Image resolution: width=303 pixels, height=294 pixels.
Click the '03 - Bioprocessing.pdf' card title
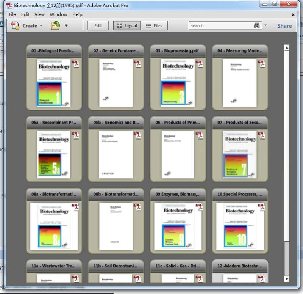point(177,51)
